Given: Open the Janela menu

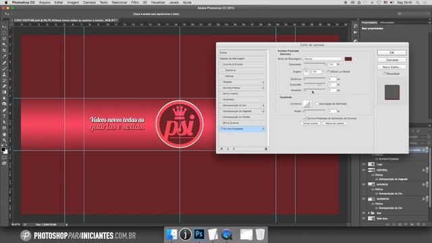Looking at the screenshot, I should click(x=173, y=3).
